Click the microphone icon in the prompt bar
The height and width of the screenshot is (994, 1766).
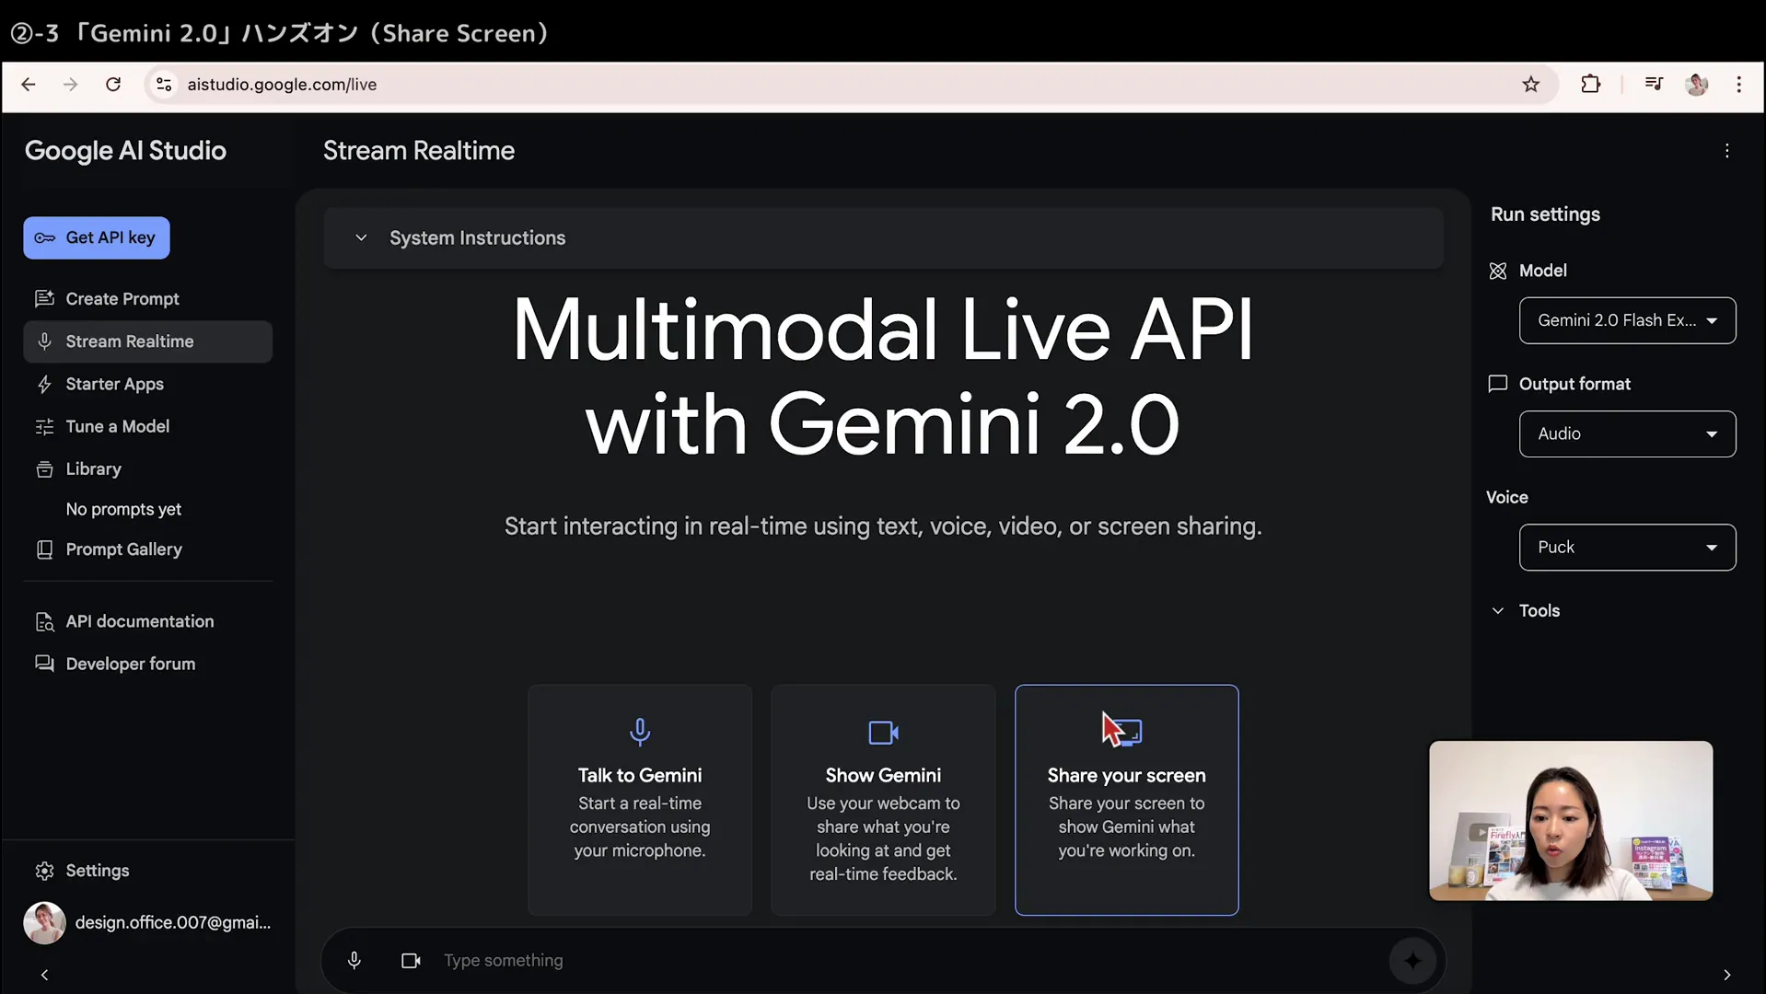click(354, 960)
